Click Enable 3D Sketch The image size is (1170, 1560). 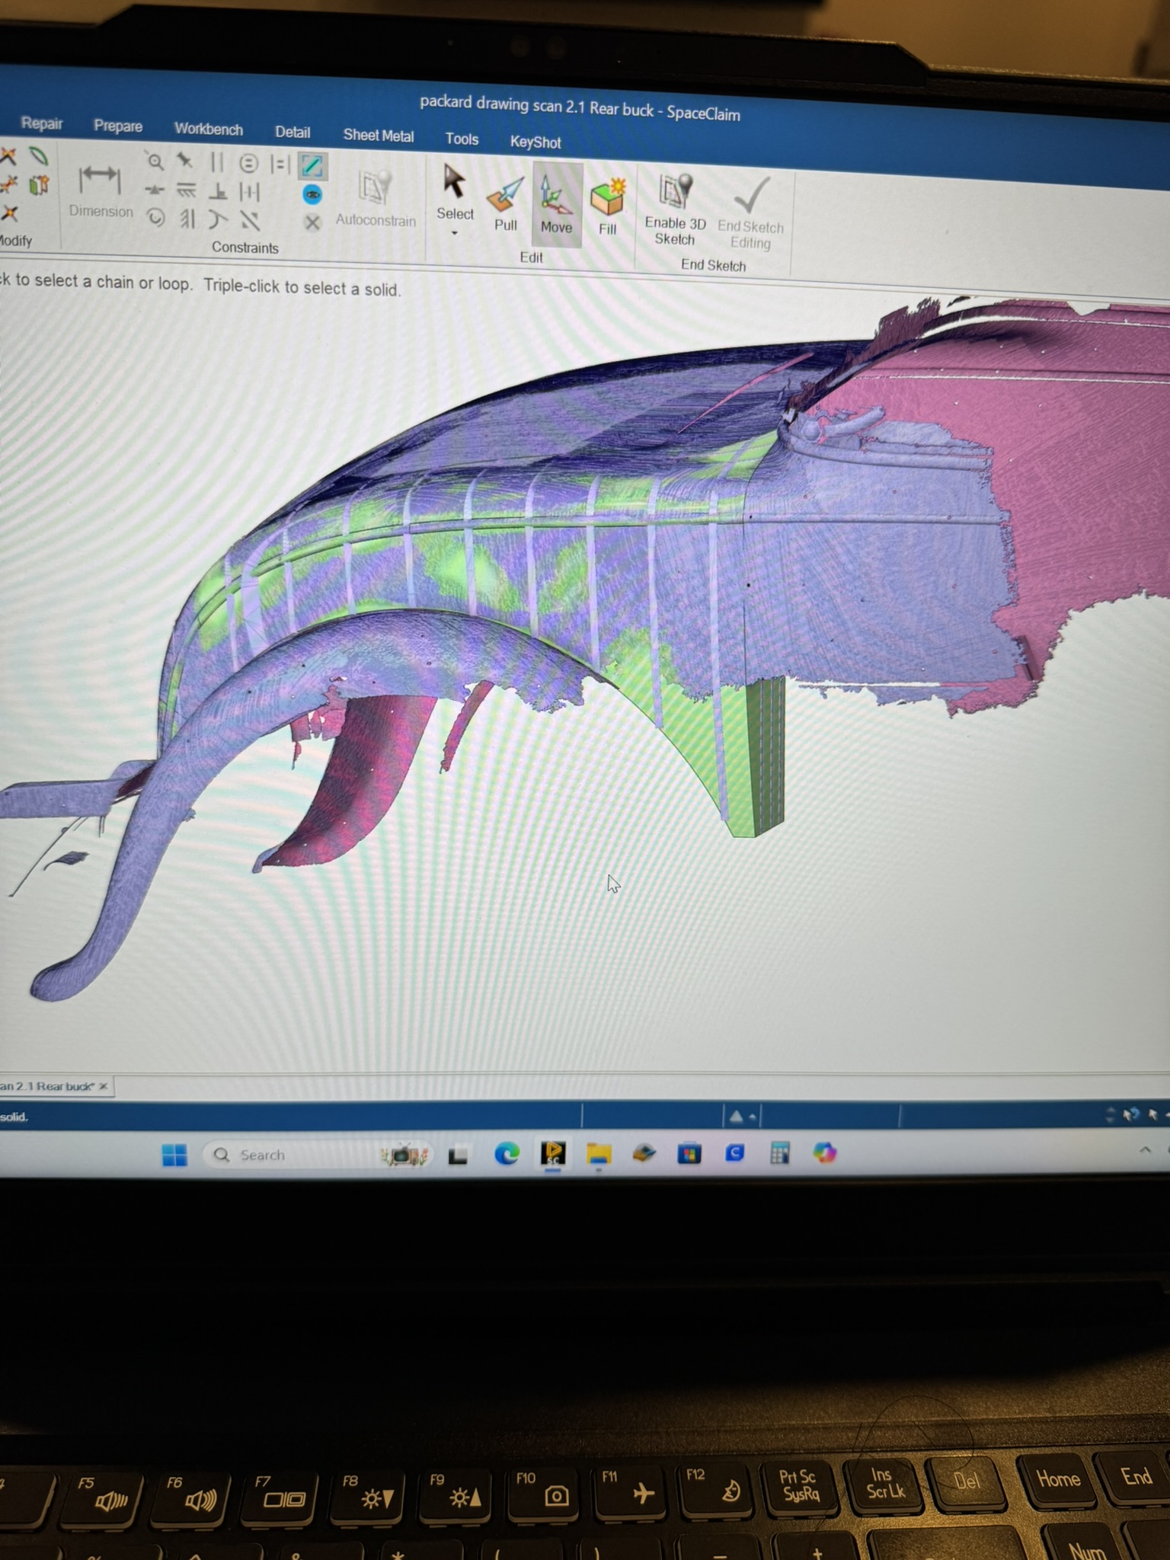click(x=675, y=210)
